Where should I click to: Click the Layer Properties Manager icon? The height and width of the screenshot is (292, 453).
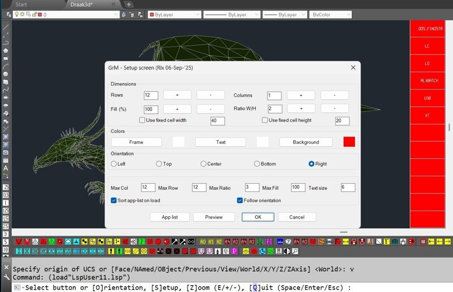(8, 15)
